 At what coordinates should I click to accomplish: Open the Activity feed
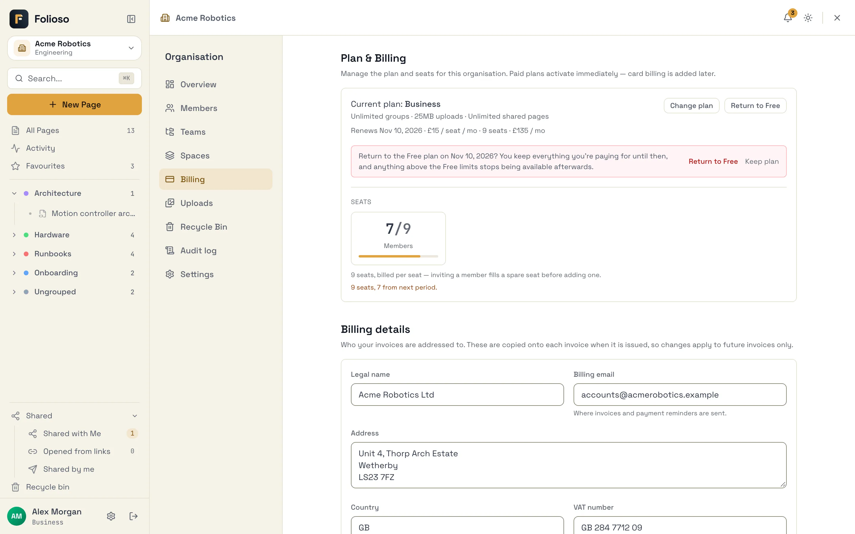(74, 148)
